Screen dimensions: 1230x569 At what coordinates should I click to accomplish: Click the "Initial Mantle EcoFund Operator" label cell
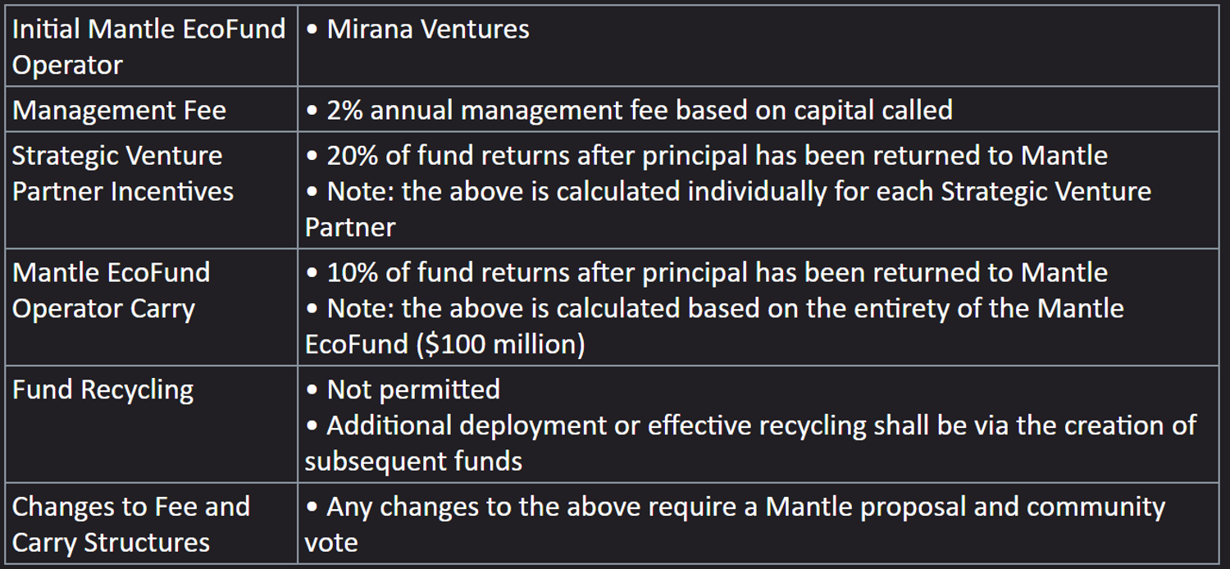(148, 47)
